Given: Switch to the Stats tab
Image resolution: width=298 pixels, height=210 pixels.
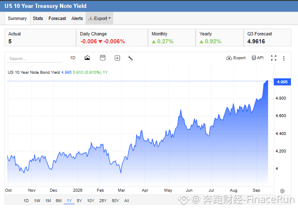Looking at the screenshot, I should pyautogui.click(x=38, y=18).
